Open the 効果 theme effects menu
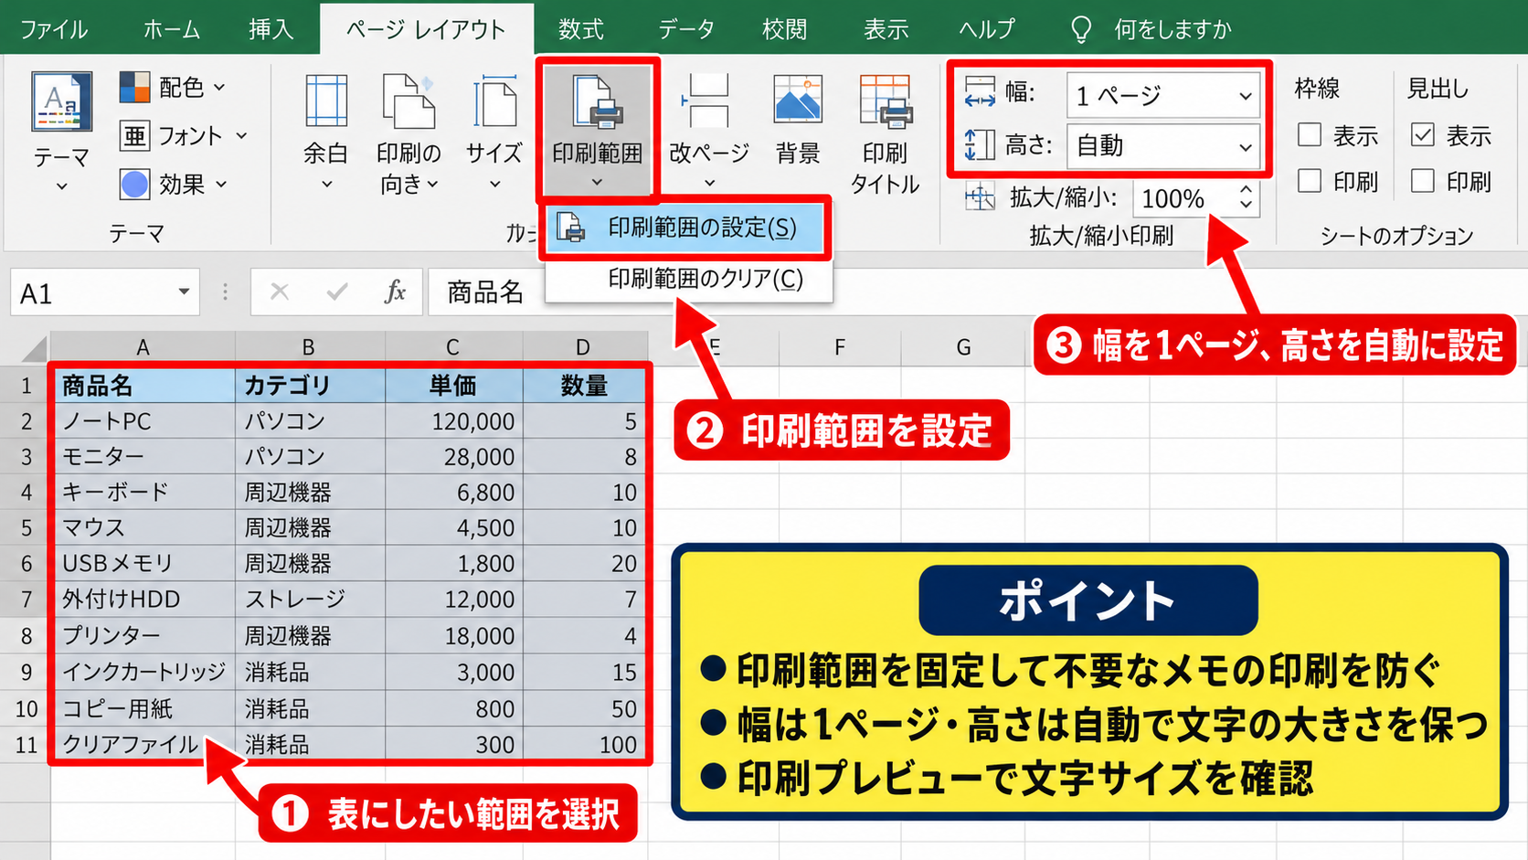 [x=173, y=185]
